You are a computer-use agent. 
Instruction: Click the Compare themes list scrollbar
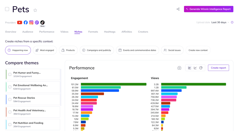[x=61, y=87]
